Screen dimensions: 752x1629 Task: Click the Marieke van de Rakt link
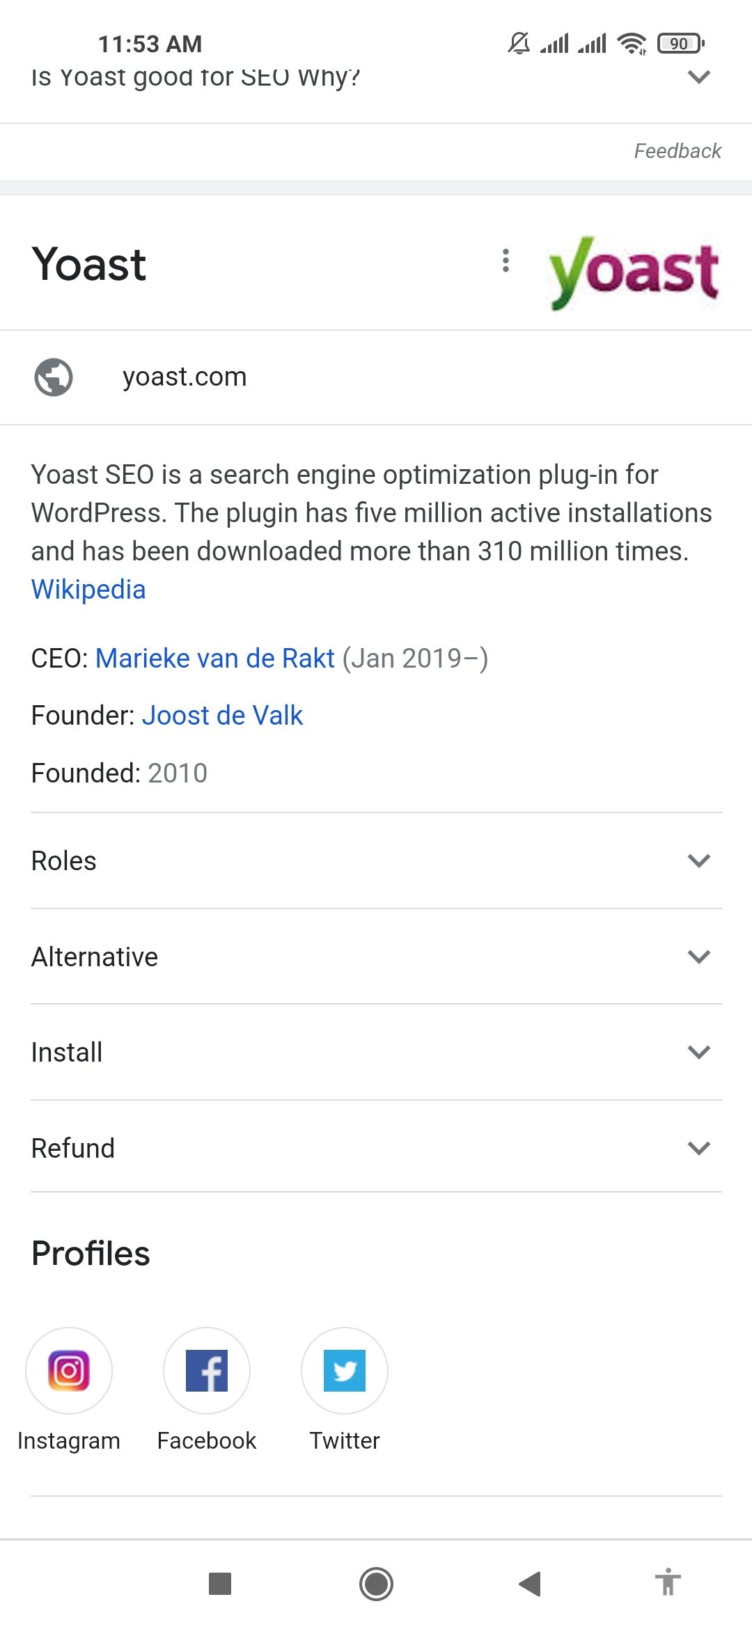(x=214, y=658)
